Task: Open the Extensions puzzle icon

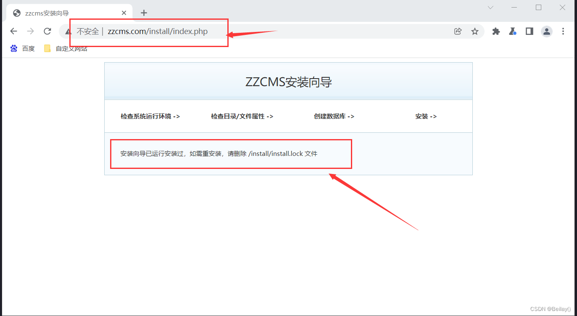Action: tap(496, 31)
